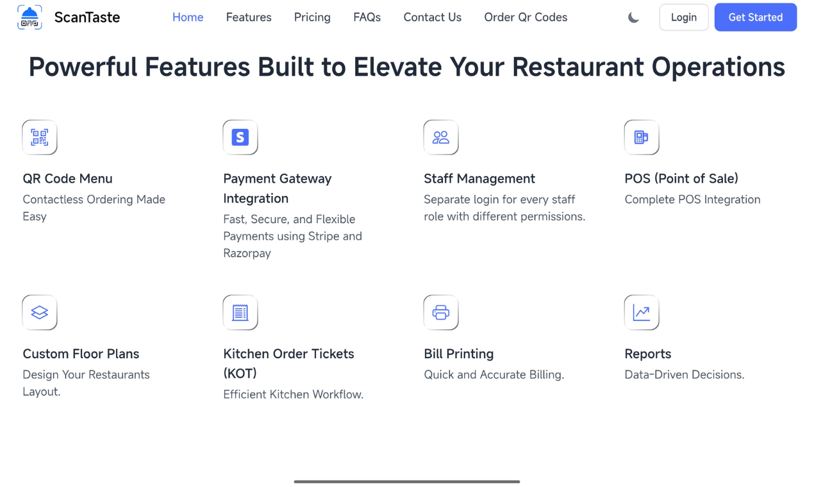This screenshot has width=814, height=487.
Task: Click the Home navigation link
Action: [188, 17]
